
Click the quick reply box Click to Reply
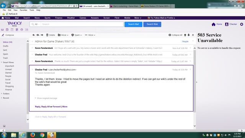pos(51,117)
